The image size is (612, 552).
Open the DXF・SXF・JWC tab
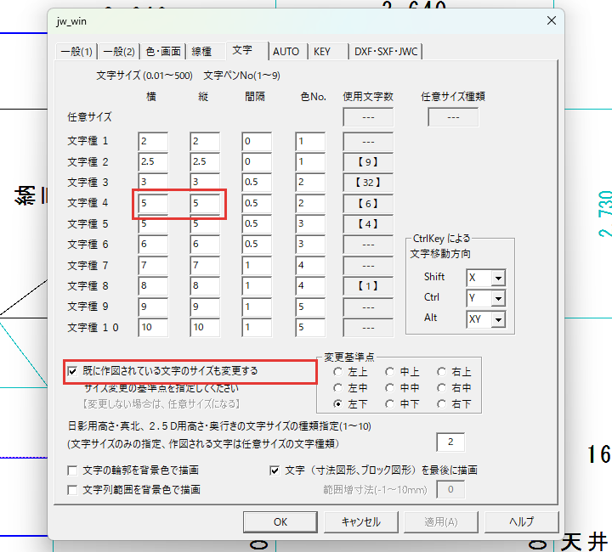tap(386, 52)
